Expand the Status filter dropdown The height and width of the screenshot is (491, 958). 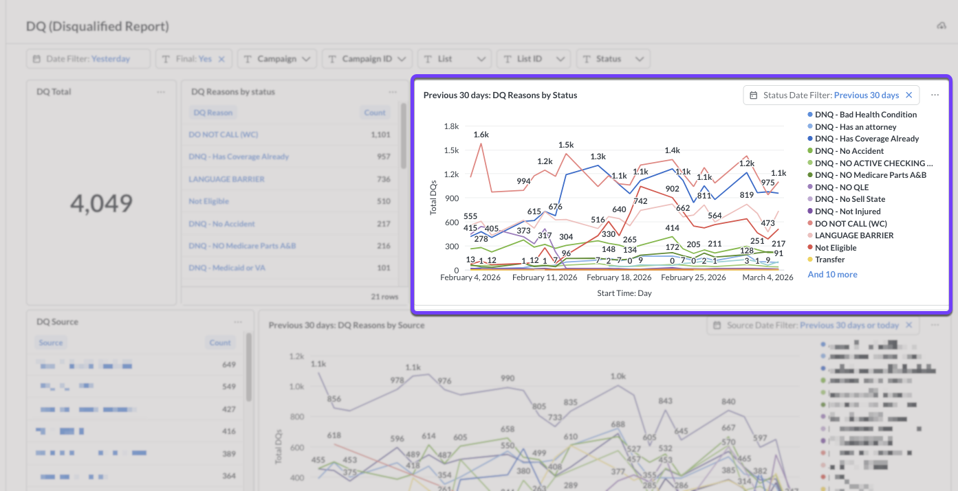[613, 59]
